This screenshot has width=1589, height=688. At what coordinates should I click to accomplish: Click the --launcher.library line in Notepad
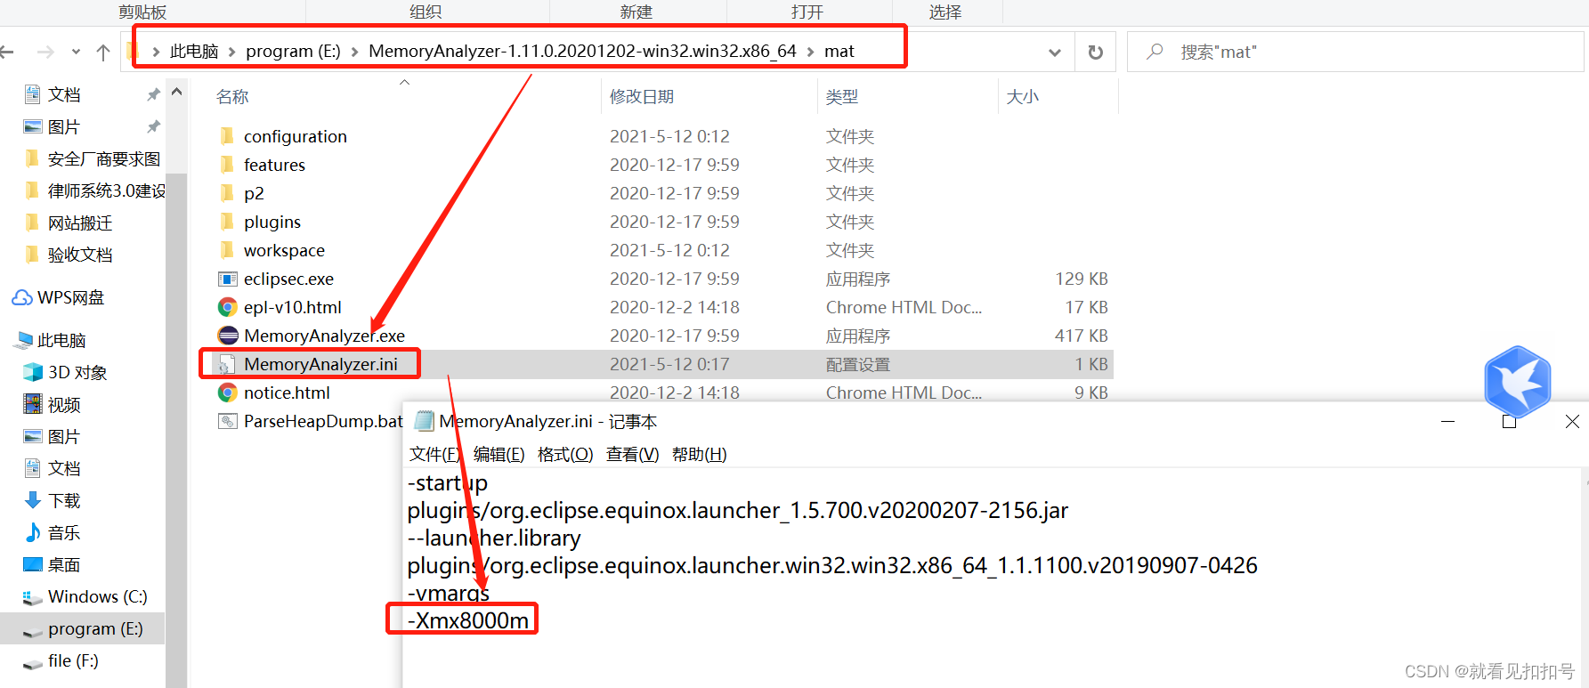click(x=494, y=538)
